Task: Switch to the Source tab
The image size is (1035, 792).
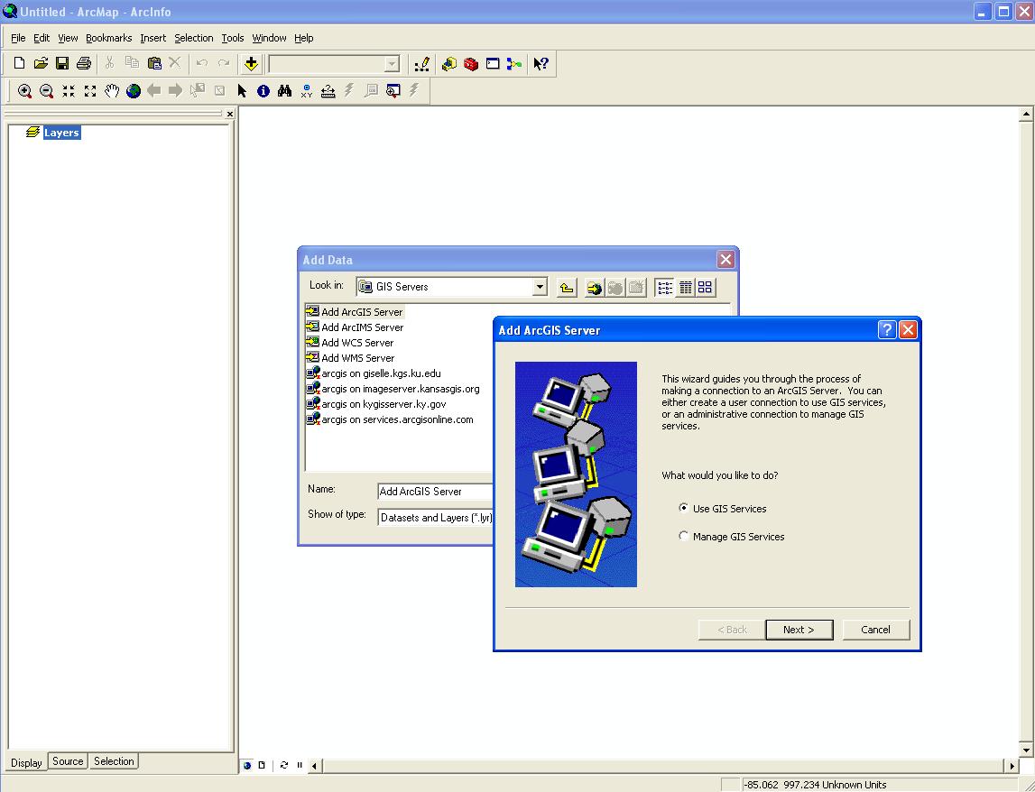Action: click(x=68, y=761)
